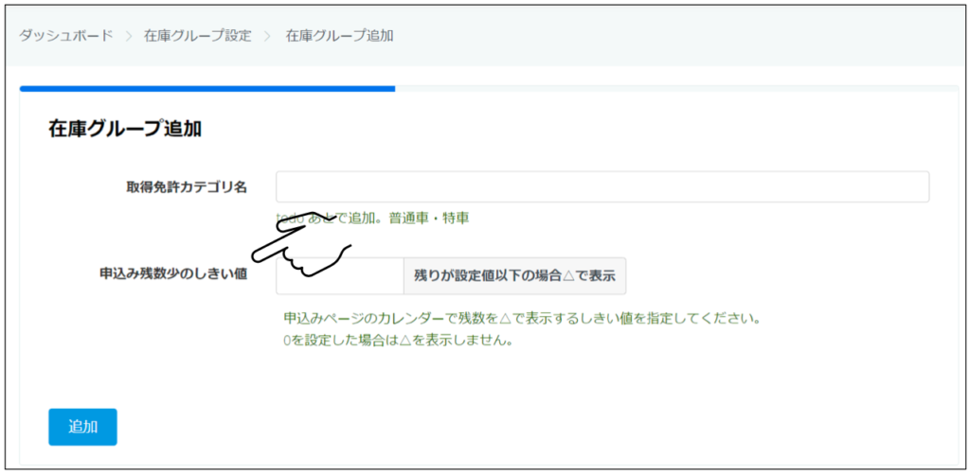Focus the 取得免許カテゴリ名 text input
Image resolution: width=970 pixels, height=474 pixels.
tap(602, 187)
